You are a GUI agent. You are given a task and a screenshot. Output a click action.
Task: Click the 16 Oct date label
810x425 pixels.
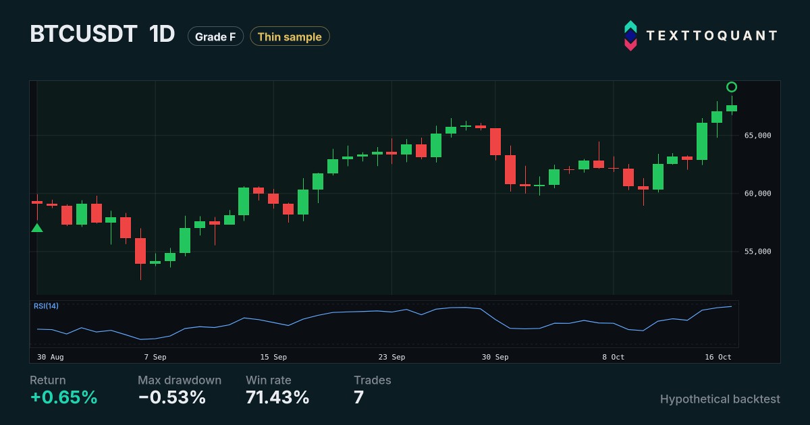click(719, 357)
